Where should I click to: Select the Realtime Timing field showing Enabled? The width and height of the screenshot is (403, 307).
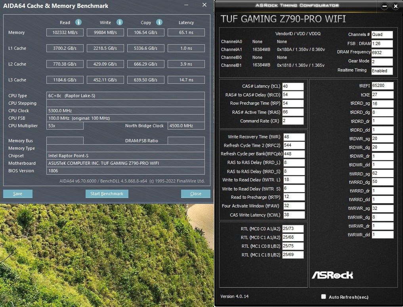click(x=382, y=71)
